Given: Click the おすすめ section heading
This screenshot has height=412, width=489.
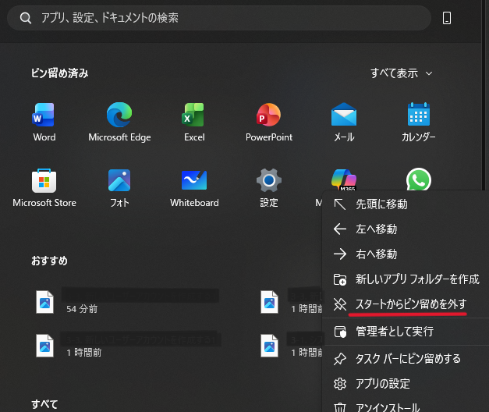Looking at the screenshot, I should [49, 261].
